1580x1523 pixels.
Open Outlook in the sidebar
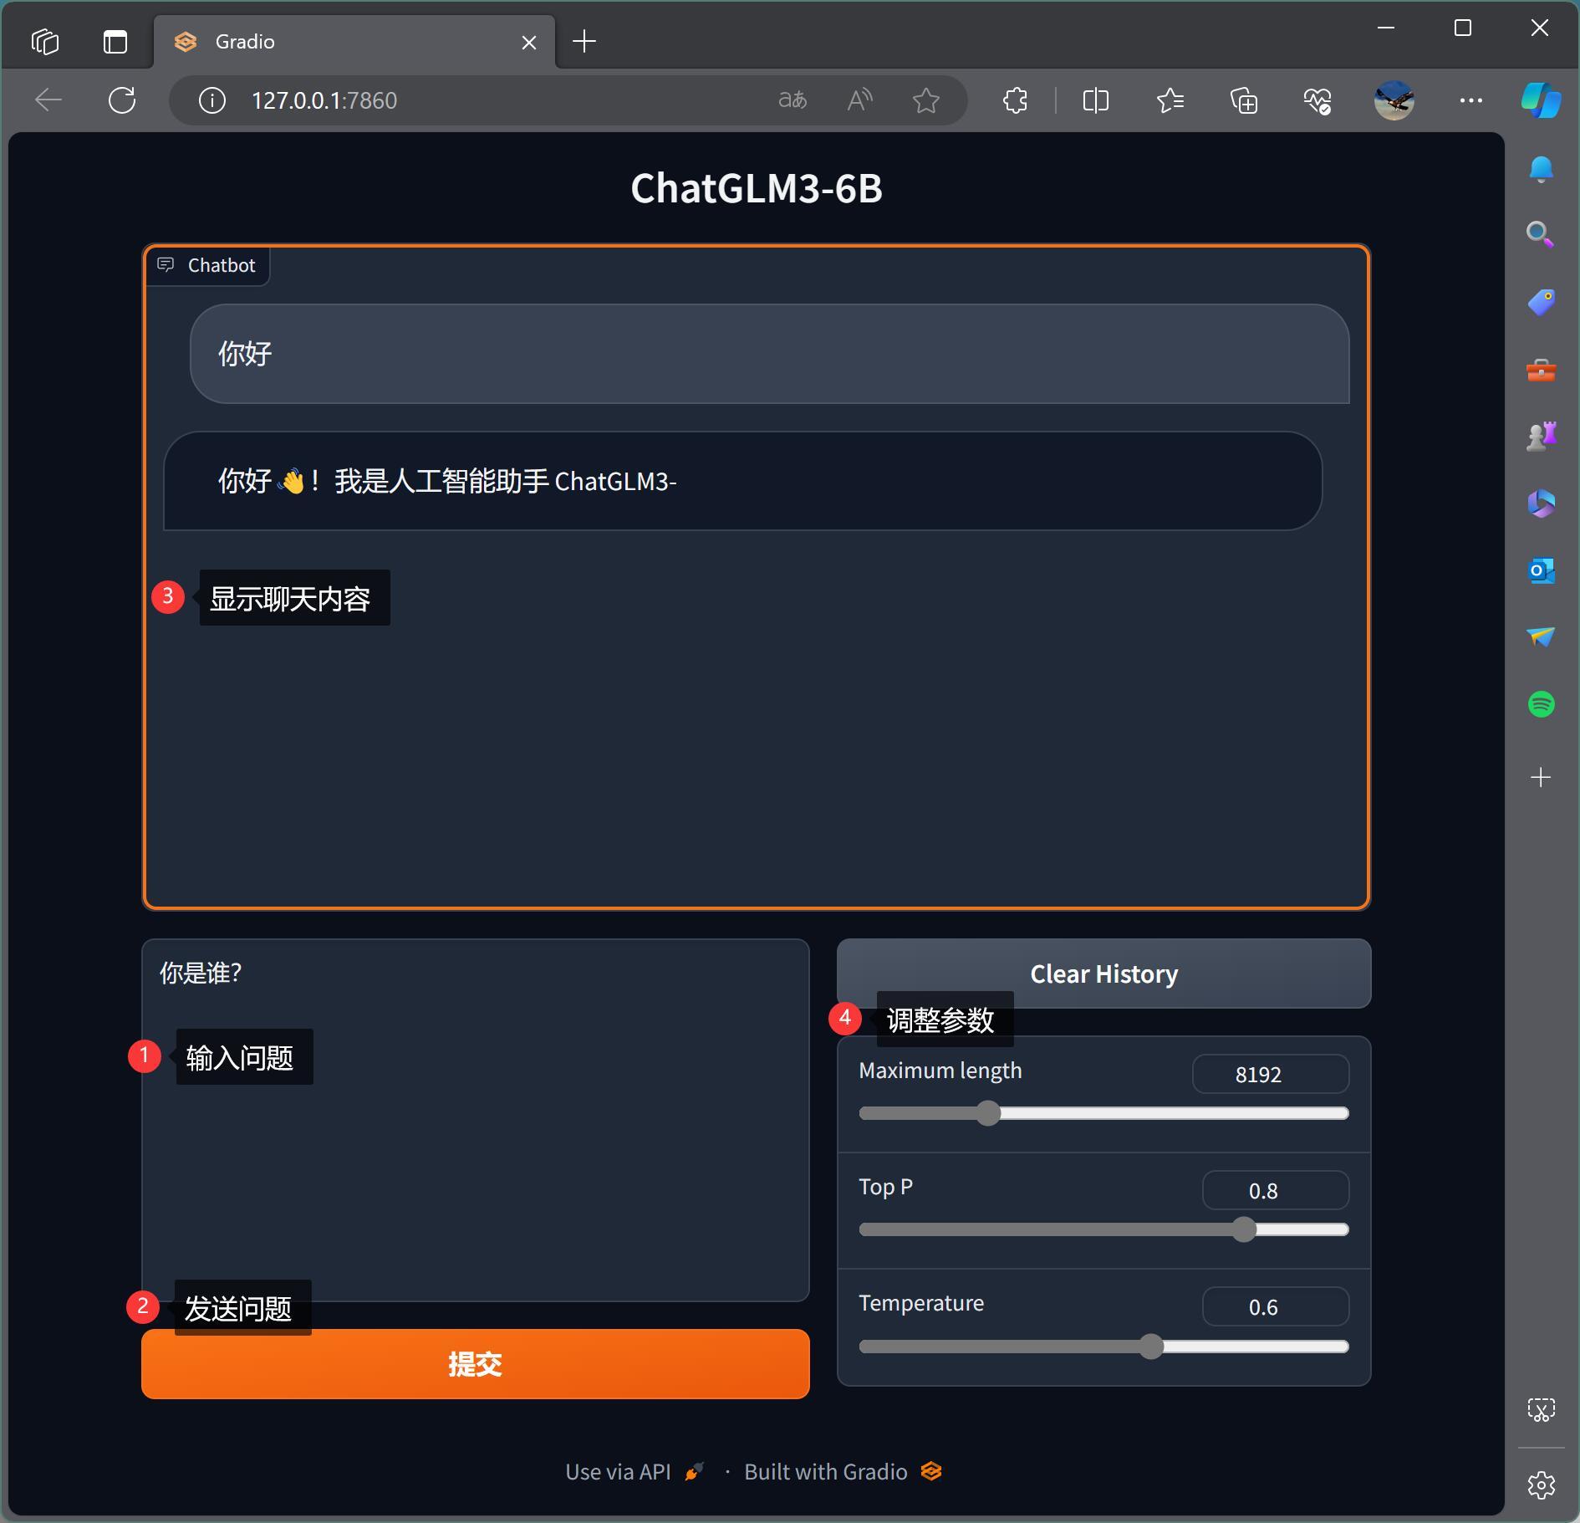click(1541, 571)
